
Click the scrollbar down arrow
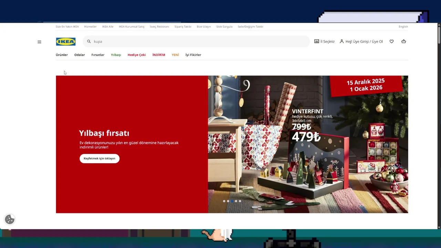(x=439, y=227)
